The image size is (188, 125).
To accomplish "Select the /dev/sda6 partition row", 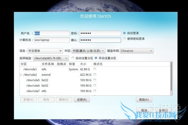I will pos(95,86).
